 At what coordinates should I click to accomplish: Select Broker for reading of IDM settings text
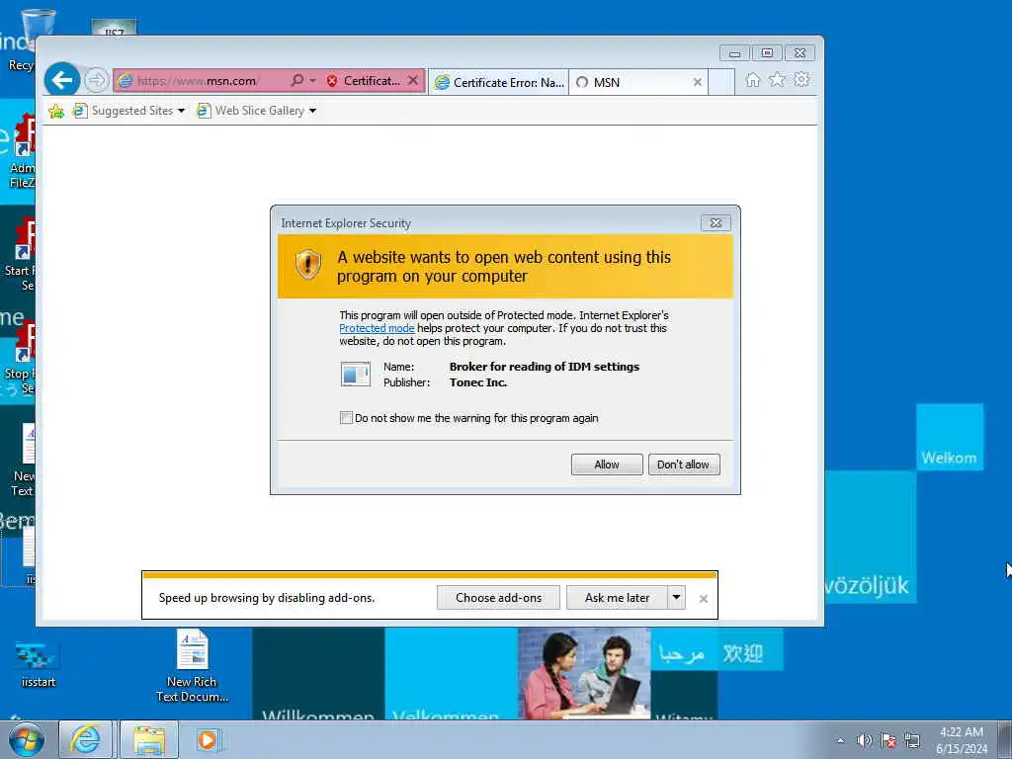tap(545, 367)
